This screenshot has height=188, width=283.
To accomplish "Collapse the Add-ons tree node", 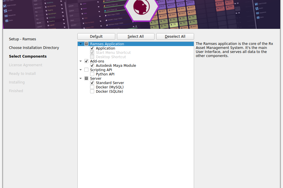I will tap(81, 61).
